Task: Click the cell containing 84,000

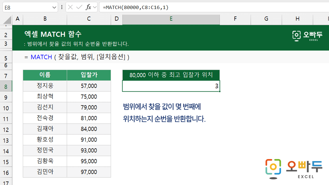Action: tap(89, 129)
